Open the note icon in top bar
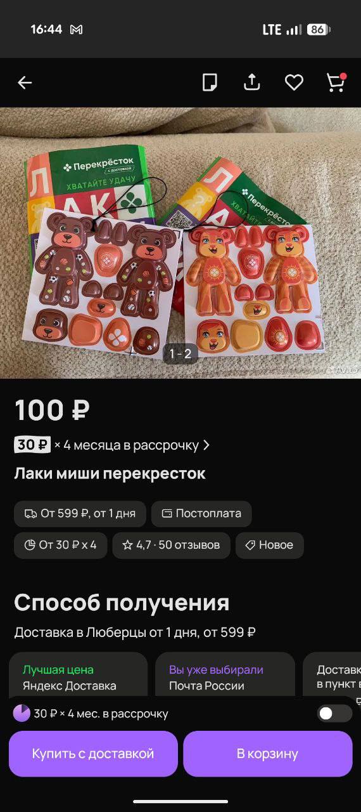Viewport: 361px width, 812px height. pos(210,82)
